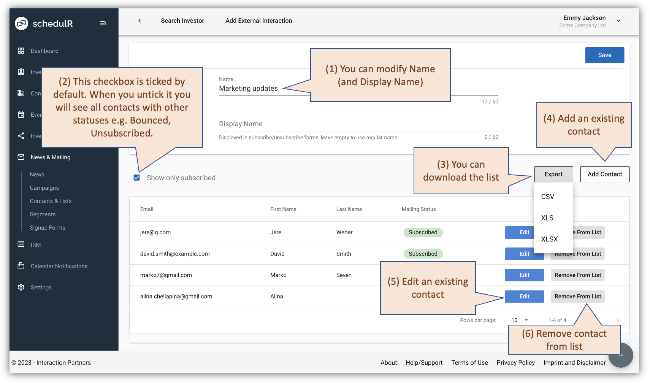Click the IRM document icon

pyautogui.click(x=21, y=244)
